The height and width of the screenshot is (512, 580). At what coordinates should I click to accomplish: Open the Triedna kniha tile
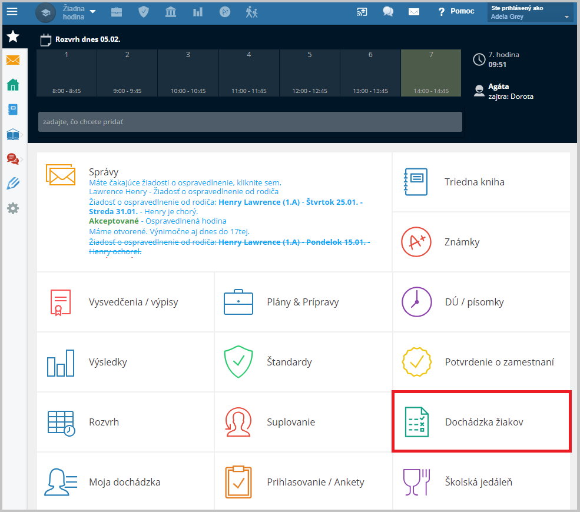[481, 182]
